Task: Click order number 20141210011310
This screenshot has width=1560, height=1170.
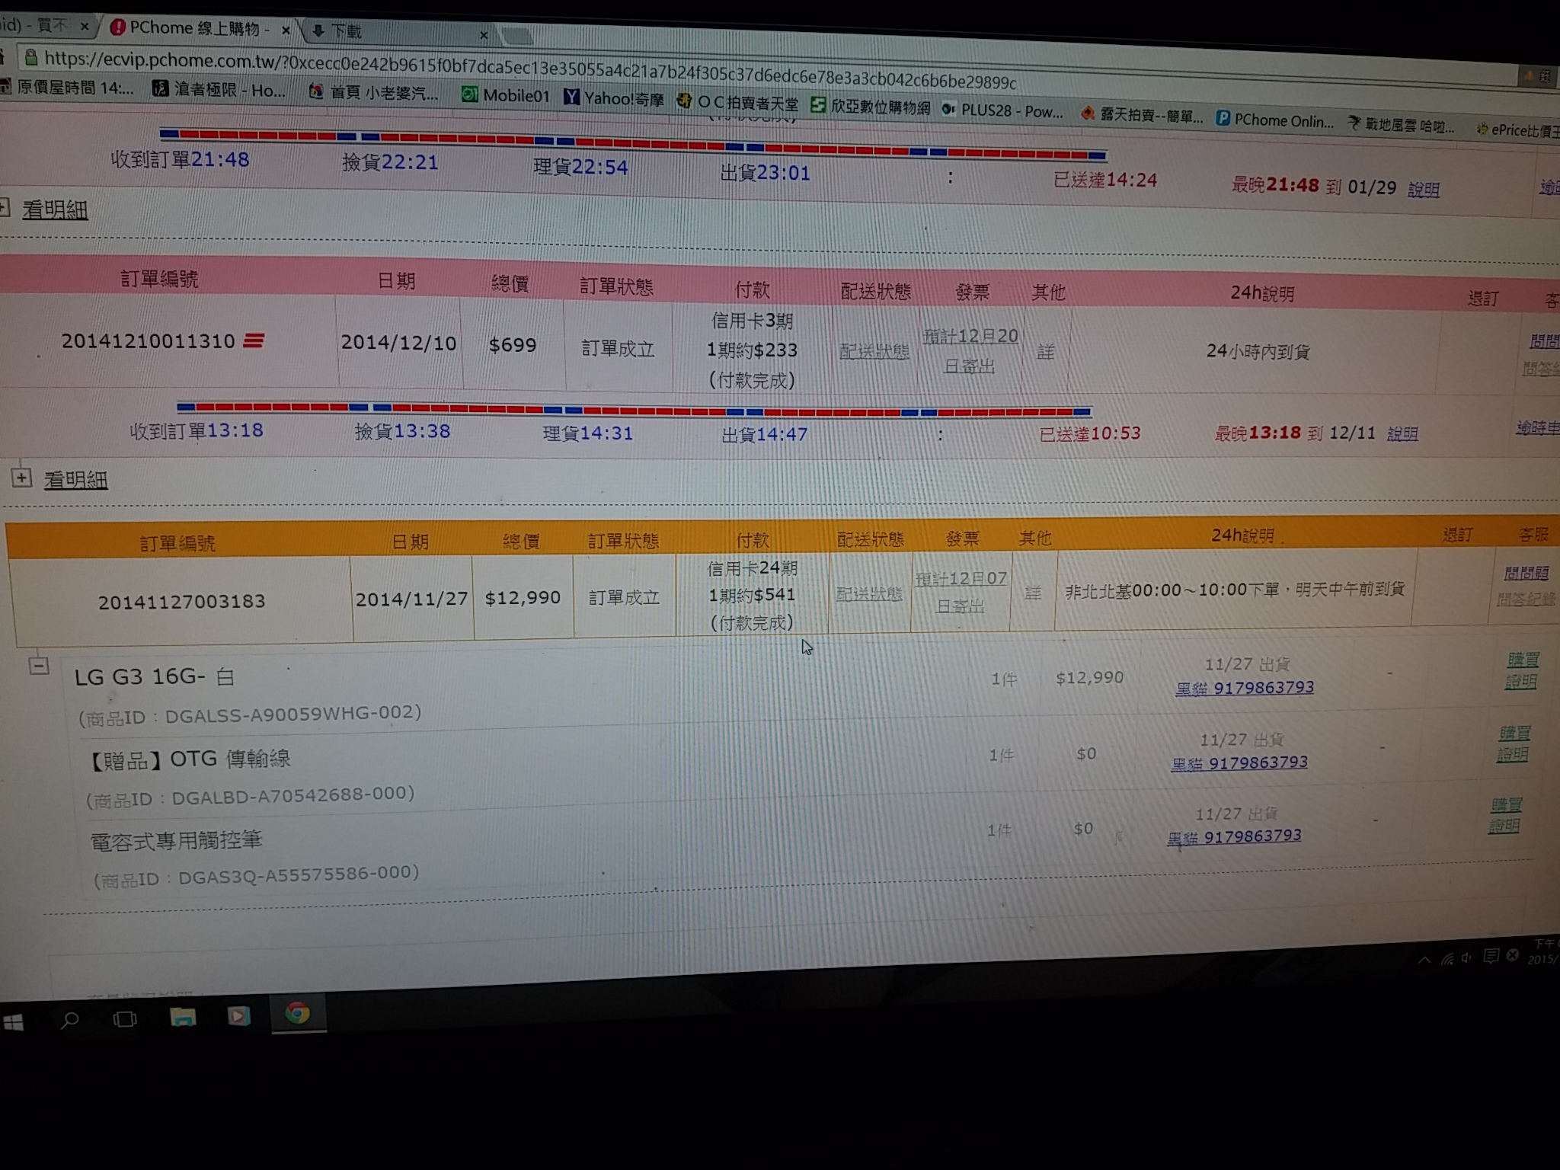Action: point(149,340)
